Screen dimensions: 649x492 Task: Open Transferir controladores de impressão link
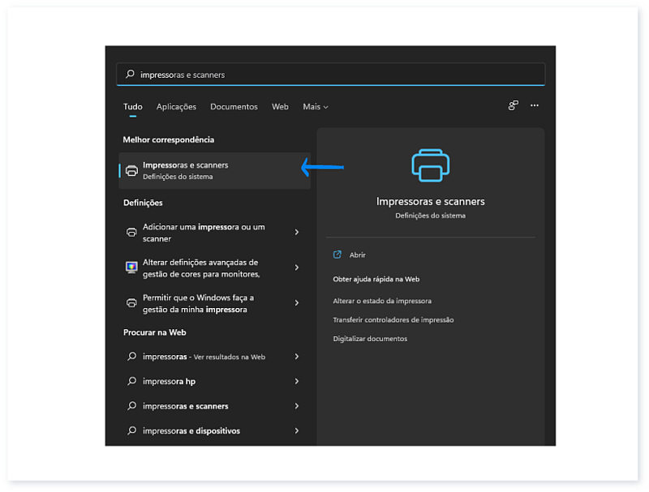click(x=393, y=320)
